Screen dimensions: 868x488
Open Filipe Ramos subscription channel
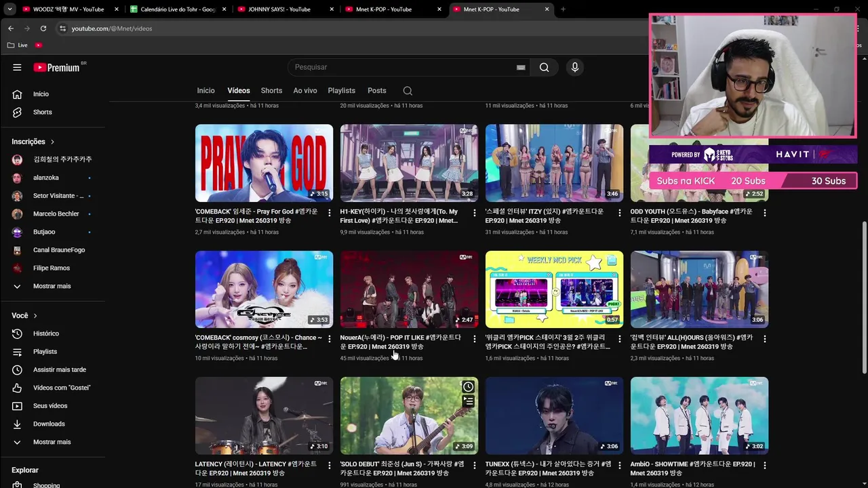52,268
